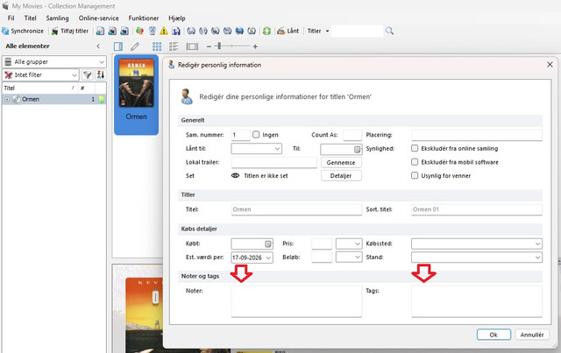Click the Synchronize toolbar button

pos(23,32)
